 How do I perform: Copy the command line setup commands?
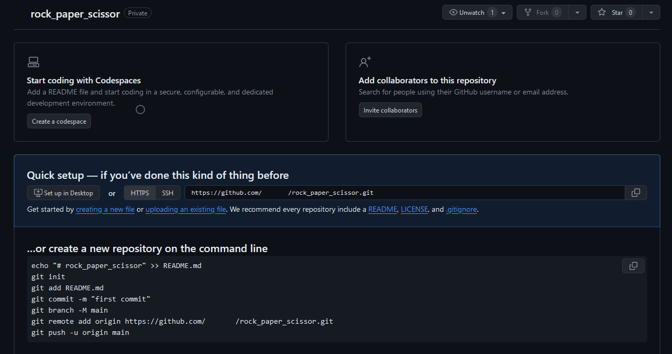(x=633, y=265)
